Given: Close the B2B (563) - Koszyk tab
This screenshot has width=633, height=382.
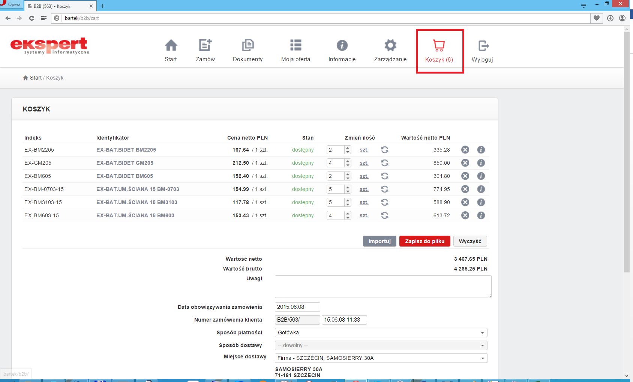Looking at the screenshot, I should (x=91, y=6).
